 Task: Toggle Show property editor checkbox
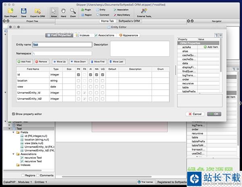[14, 114]
